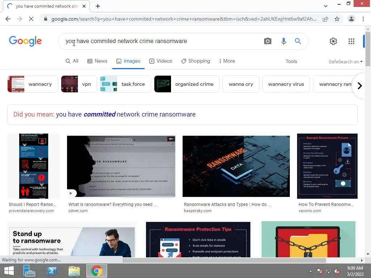Open the Chrome three-dot menu
Image resolution: width=371 pixels, height=278 pixels.
pyautogui.click(x=363, y=19)
